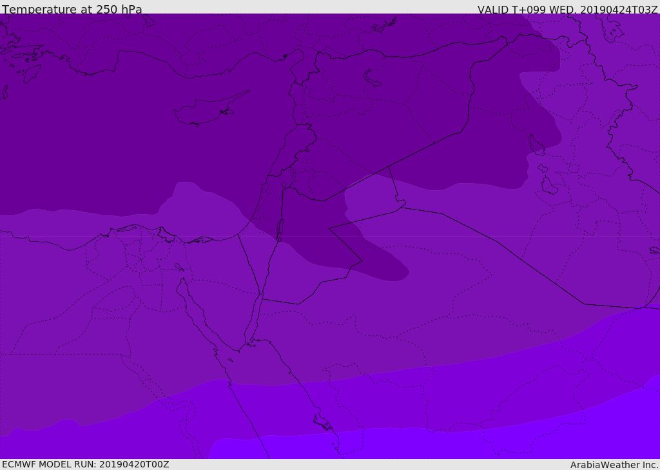This screenshot has width=660, height=470.
Task: Select Lake Tharthar in central Iraq
Action: coord(536,144)
